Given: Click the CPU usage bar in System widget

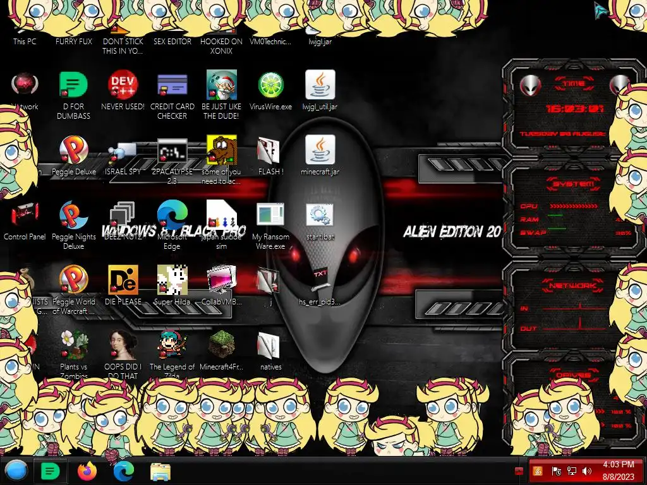Looking at the screenshot, I should [574, 206].
